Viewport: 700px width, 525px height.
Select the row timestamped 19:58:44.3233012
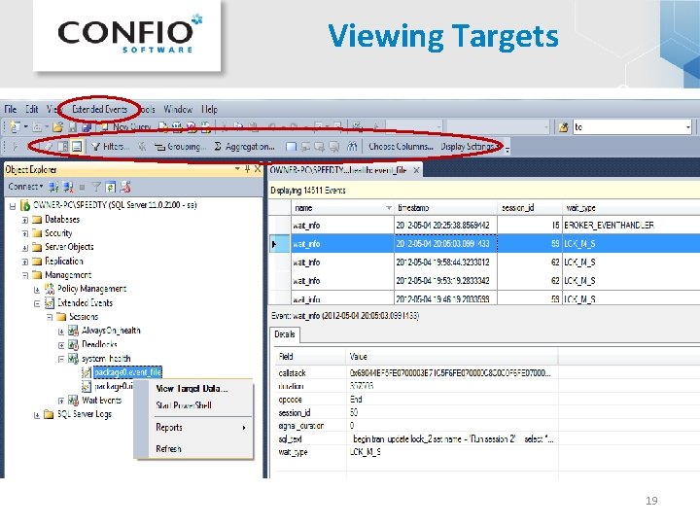(x=484, y=262)
